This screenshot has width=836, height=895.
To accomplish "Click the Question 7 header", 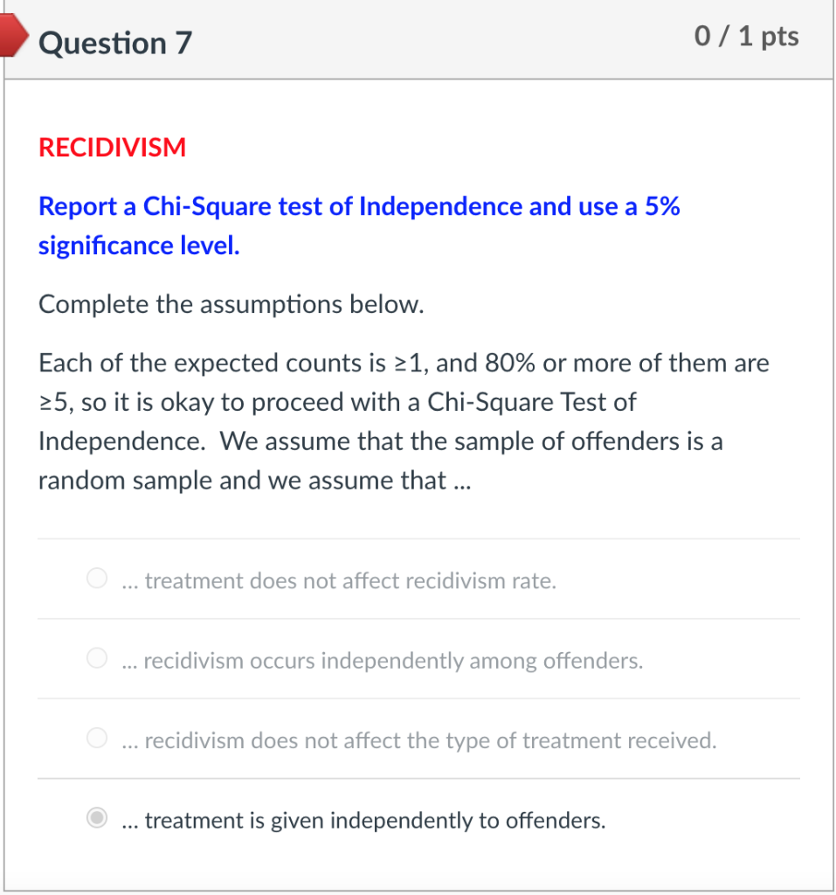I will coord(114,42).
